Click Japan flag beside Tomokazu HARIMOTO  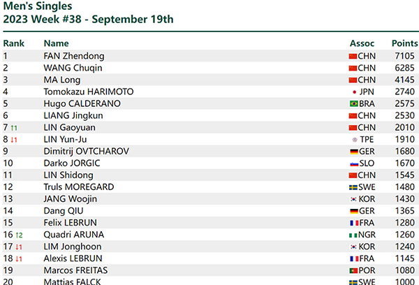click(x=353, y=92)
